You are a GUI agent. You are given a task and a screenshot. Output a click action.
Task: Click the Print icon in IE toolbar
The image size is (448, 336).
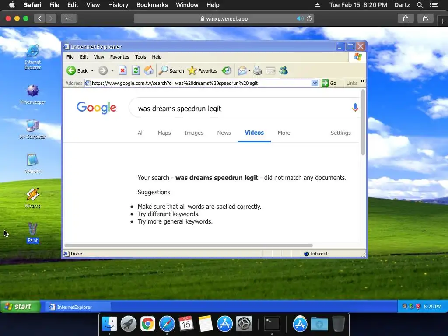[257, 70]
